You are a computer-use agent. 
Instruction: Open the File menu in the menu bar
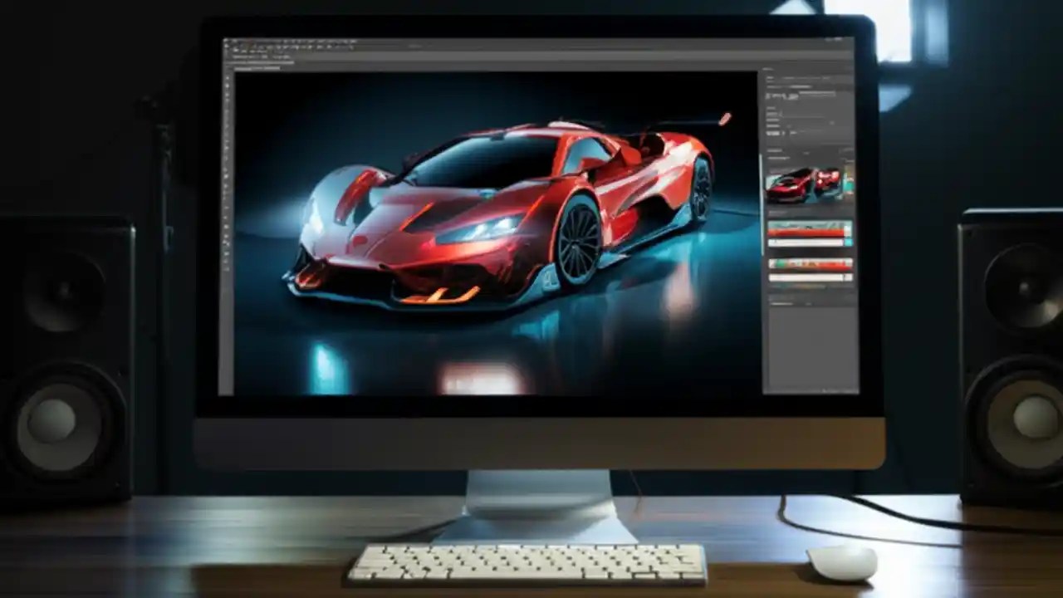click(241, 40)
